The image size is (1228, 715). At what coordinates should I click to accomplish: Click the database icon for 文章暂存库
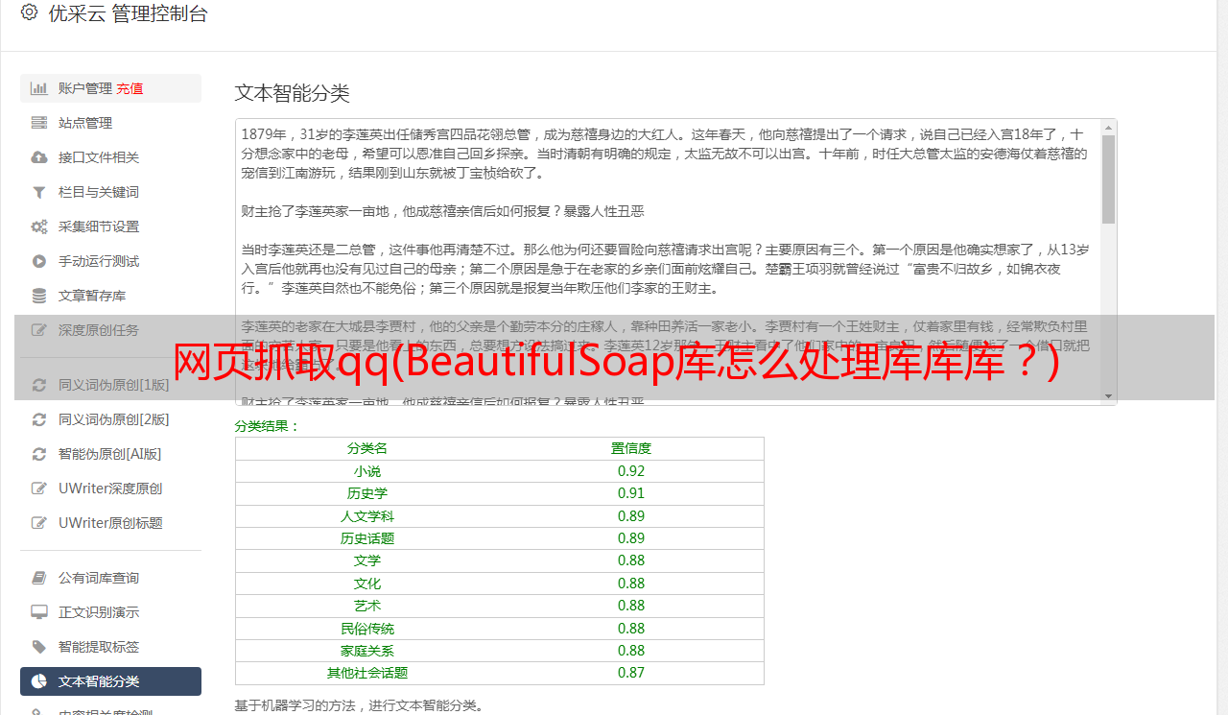(39, 296)
